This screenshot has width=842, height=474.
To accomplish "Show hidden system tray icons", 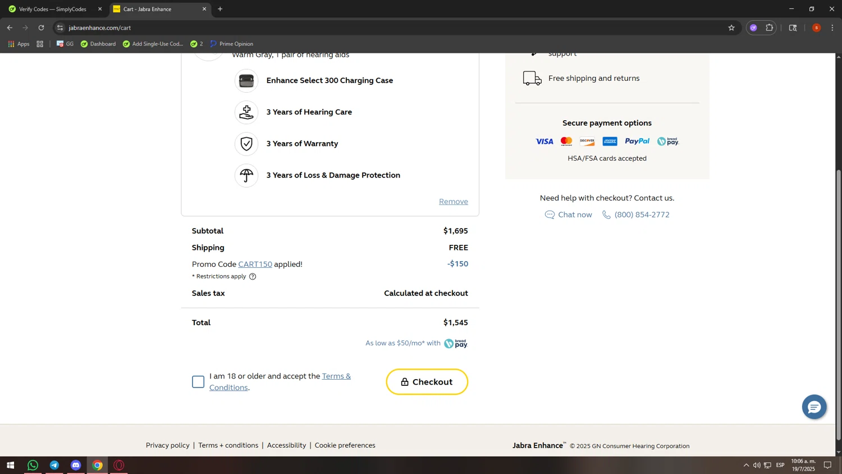I will pos(746,465).
